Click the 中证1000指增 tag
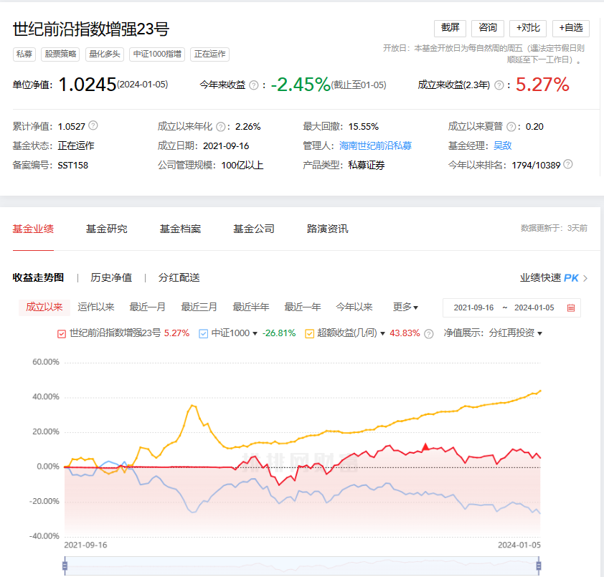The image size is (604, 577). (x=157, y=54)
